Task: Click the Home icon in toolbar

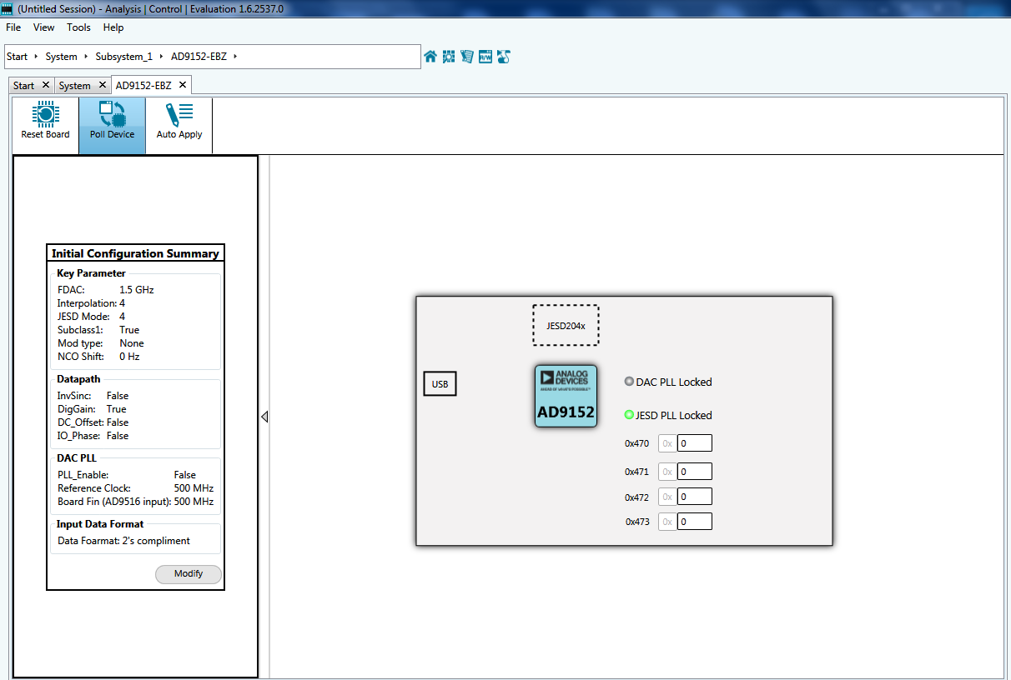Action: [430, 57]
